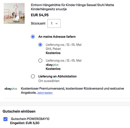130x128 pixels.
Task: Open the unicorn hanging chair product thumbnail
Action: (x=14, y=13)
